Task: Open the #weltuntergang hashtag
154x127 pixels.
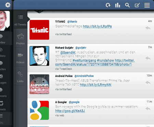Action: 84,61
